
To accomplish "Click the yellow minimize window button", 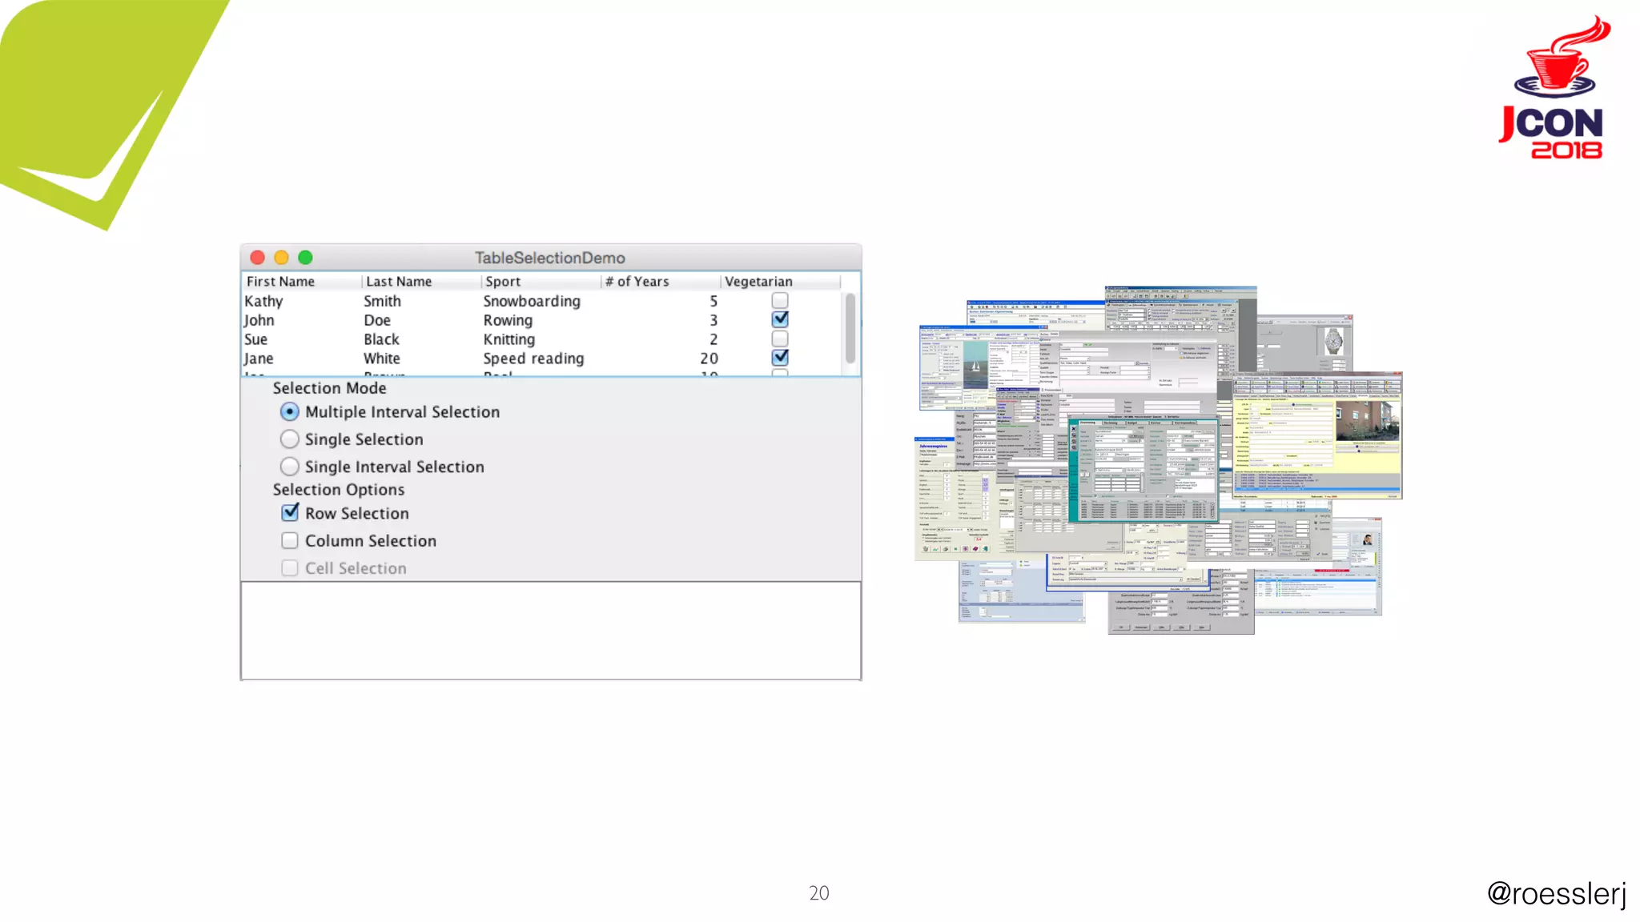I will [281, 258].
